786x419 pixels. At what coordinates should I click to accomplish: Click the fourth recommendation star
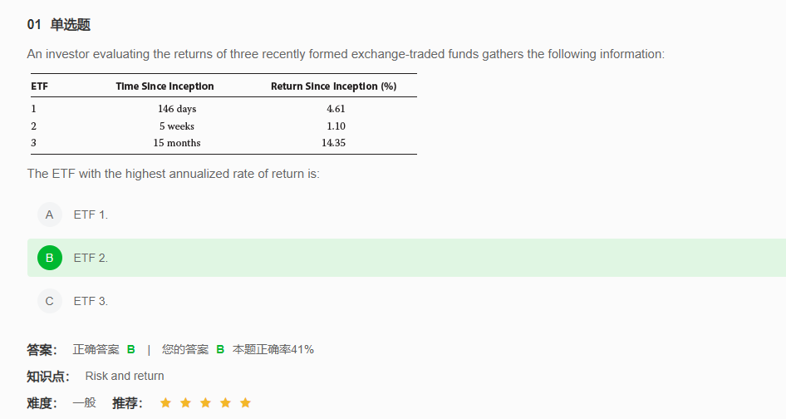(225, 403)
